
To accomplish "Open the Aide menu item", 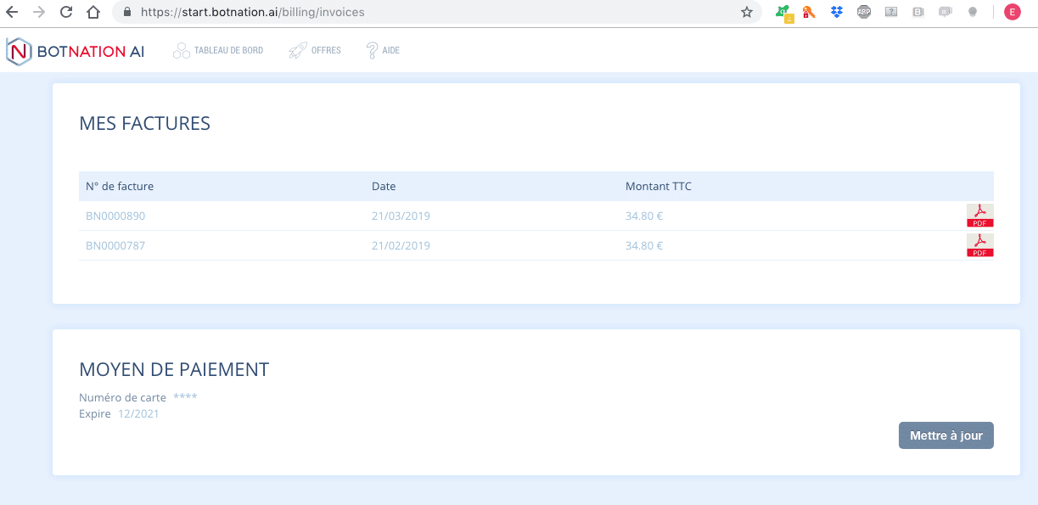I will coord(391,50).
